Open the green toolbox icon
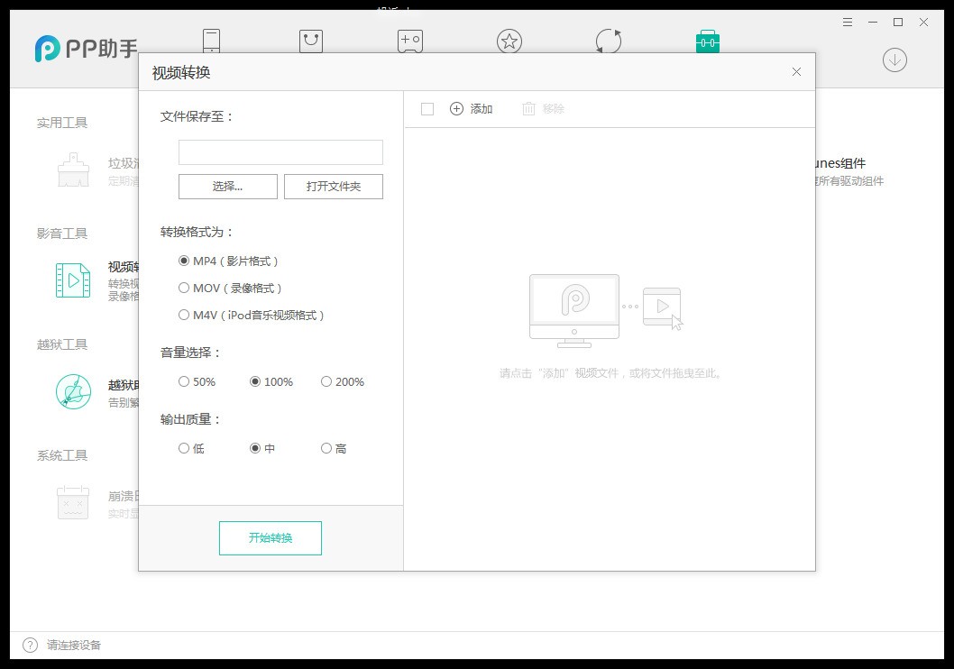The height and width of the screenshot is (669, 954). point(708,41)
